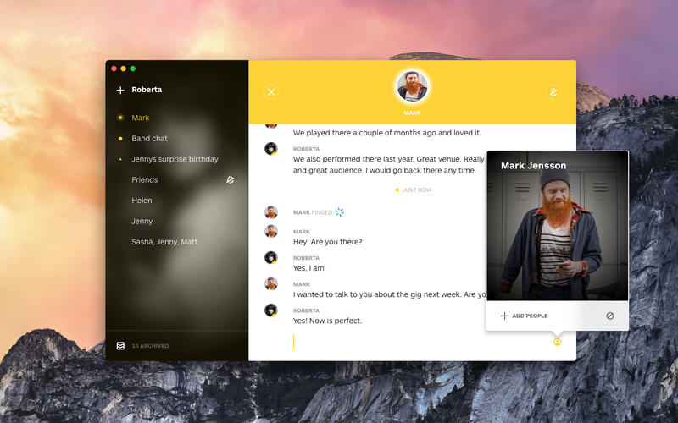Select the Helen conversation
This screenshot has width=678, height=423.
142,201
